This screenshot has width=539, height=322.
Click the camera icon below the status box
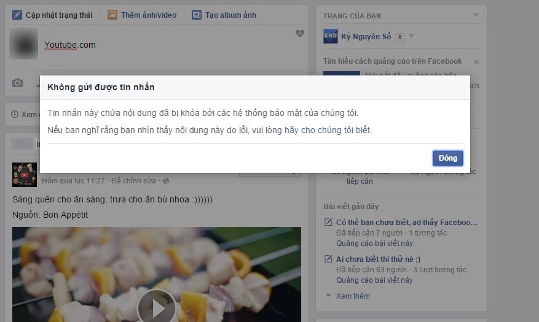[x=18, y=83]
